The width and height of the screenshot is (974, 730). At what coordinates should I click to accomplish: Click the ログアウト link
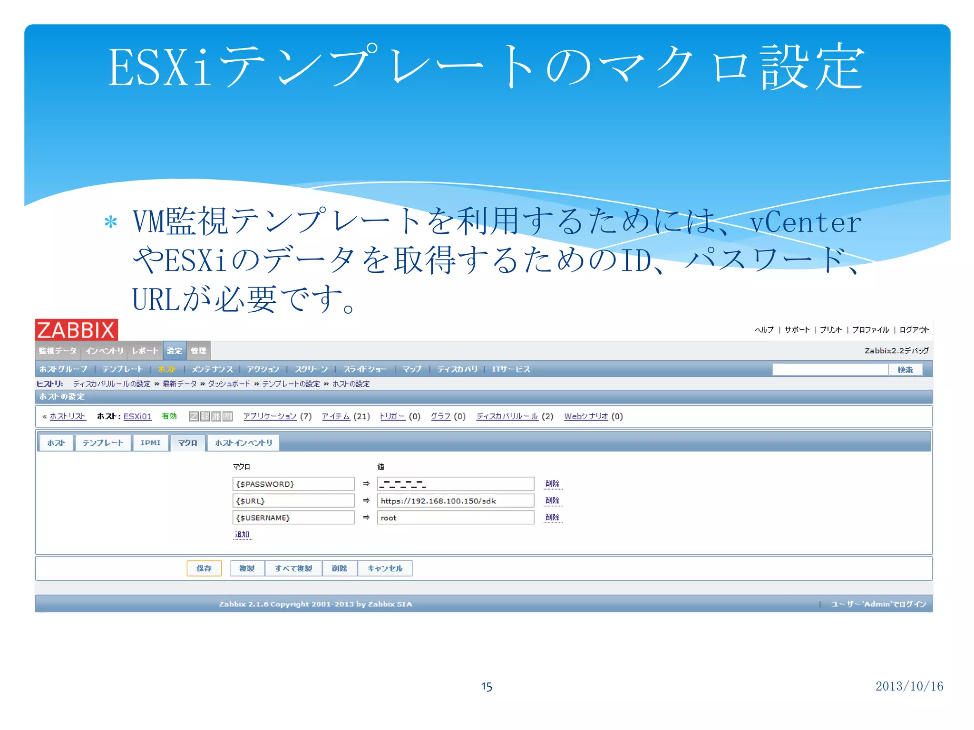914,330
